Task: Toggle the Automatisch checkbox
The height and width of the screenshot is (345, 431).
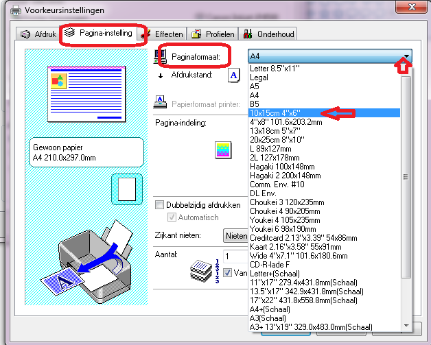Action: (x=172, y=217)
